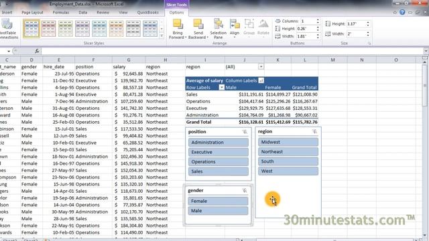Expand the formula bar

click(x=426, y=51)
